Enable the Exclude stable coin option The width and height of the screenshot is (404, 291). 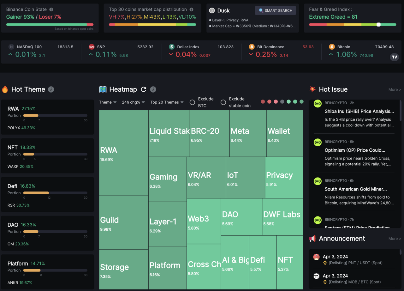pos(223,102)
